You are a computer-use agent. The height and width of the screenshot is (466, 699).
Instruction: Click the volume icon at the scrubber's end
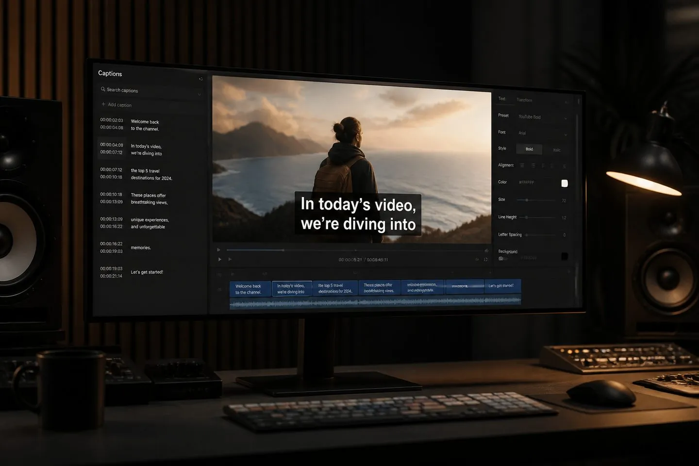point(486,250)
